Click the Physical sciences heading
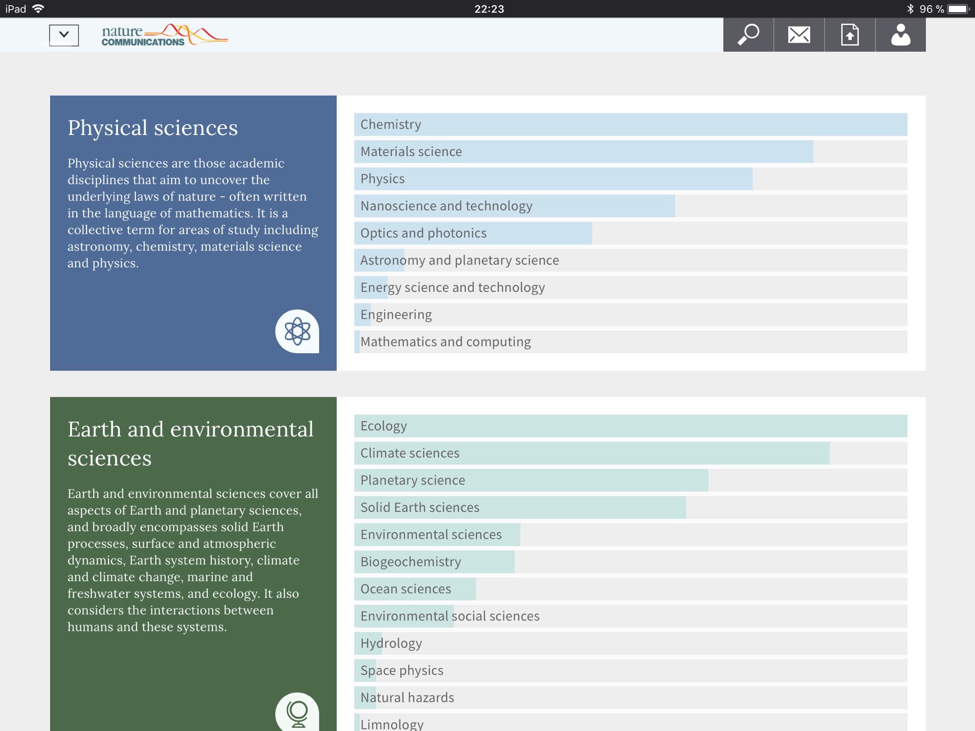The width and height of the screenshot is (975, 731). [153, 128]
